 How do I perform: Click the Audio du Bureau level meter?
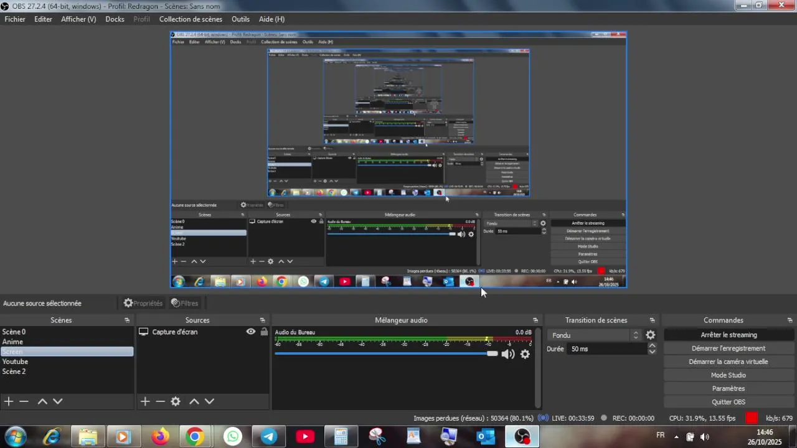pyautogui.click(x=403, y=340)
